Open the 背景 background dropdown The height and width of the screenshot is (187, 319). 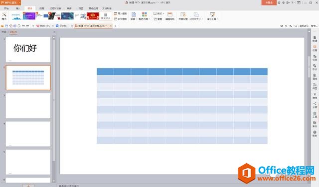click(x=133, y=16)
